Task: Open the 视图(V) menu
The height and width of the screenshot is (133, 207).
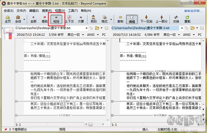Action: click(60, 11)
